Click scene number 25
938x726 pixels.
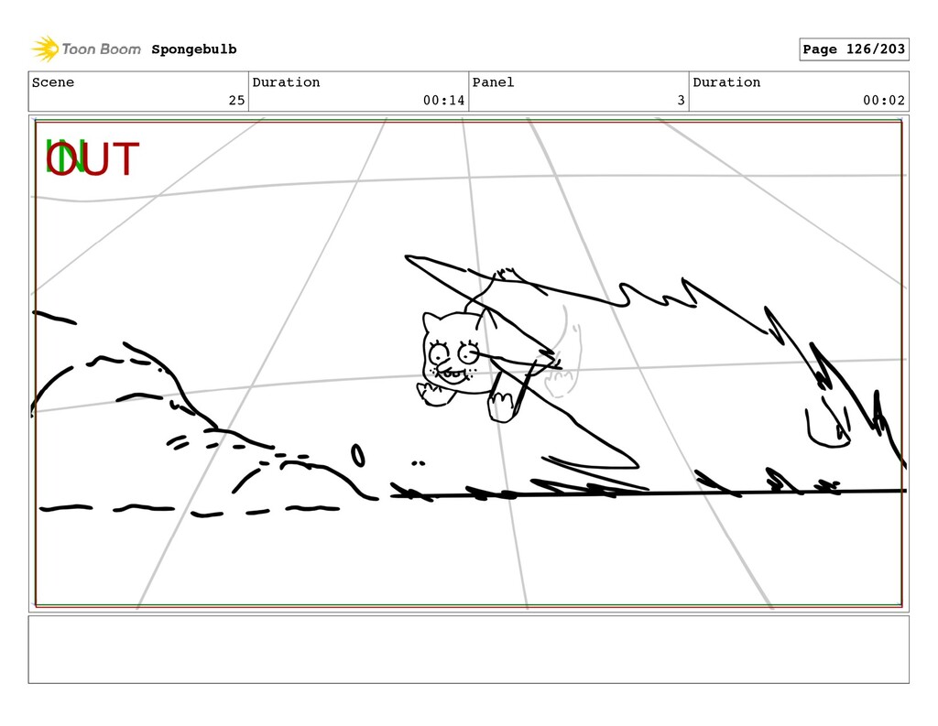[x=237, y=101]
